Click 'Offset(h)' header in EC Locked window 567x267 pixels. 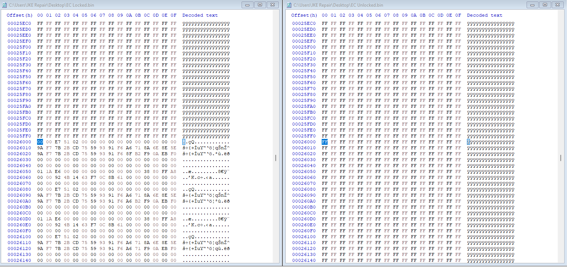(20, 15)
